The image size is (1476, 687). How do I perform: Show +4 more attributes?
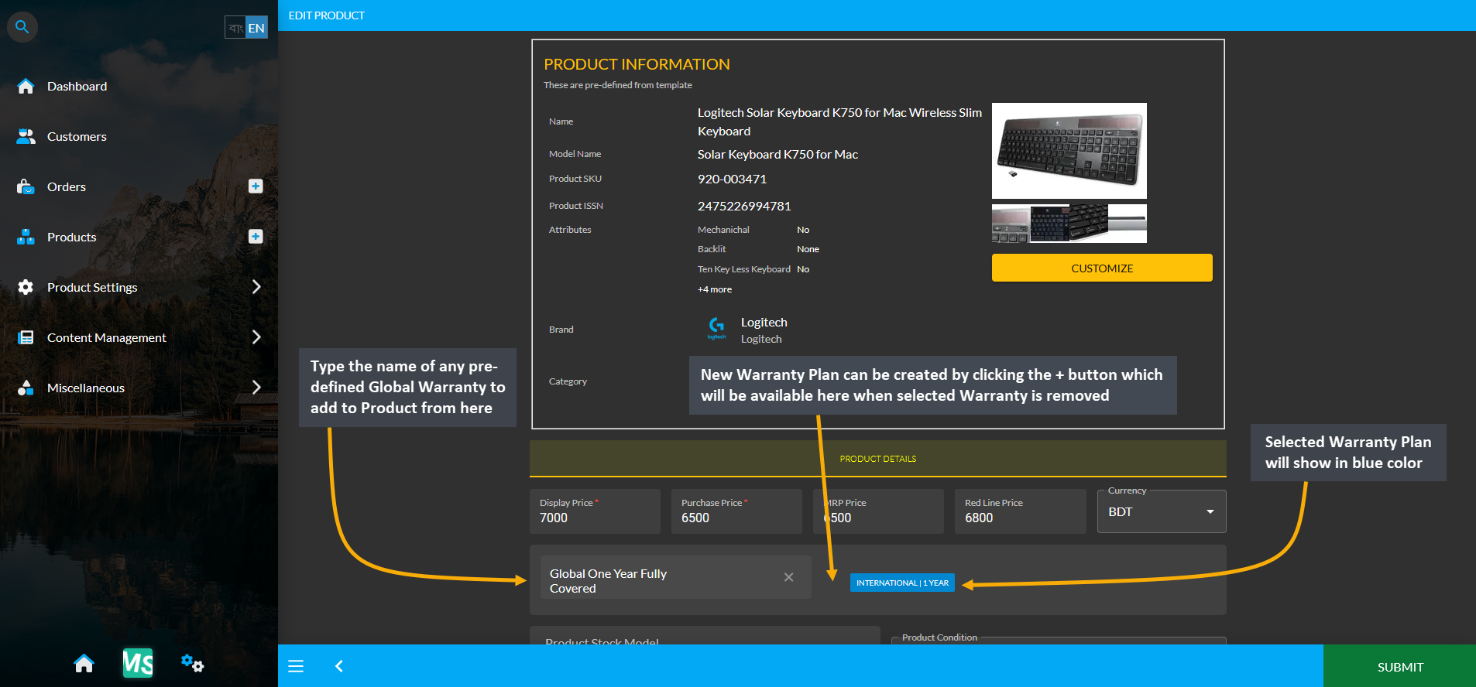point(714,289)
